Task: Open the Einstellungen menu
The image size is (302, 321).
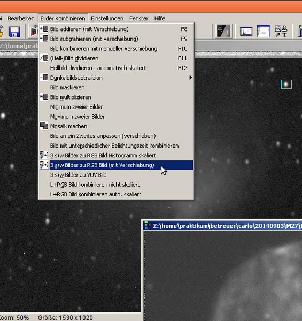Action: pyautogui.click(x=107, y=18)
